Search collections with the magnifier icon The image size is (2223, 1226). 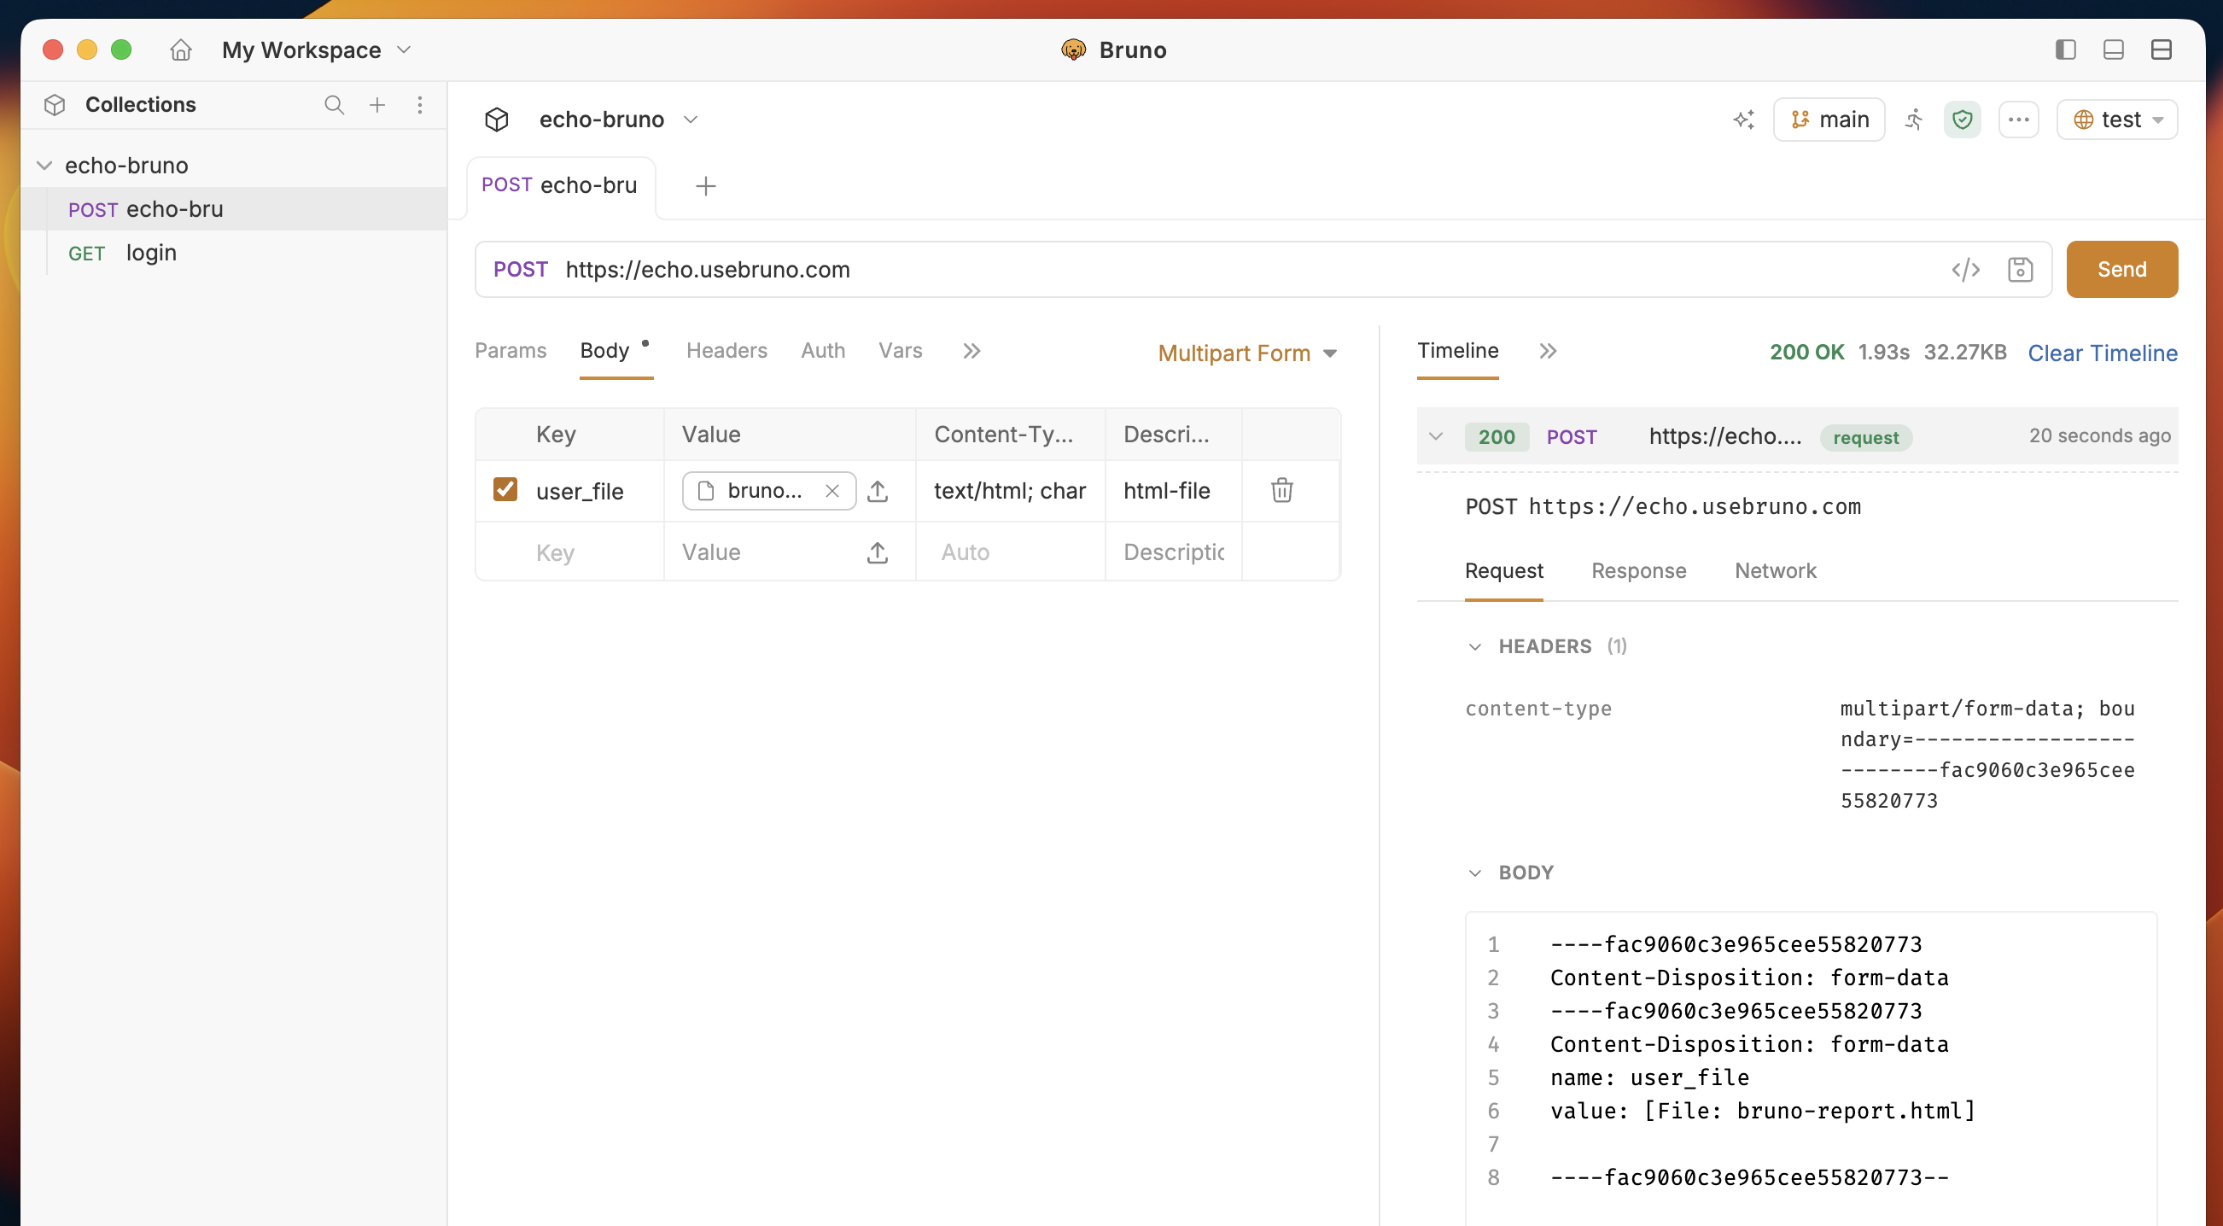point(334,105)
